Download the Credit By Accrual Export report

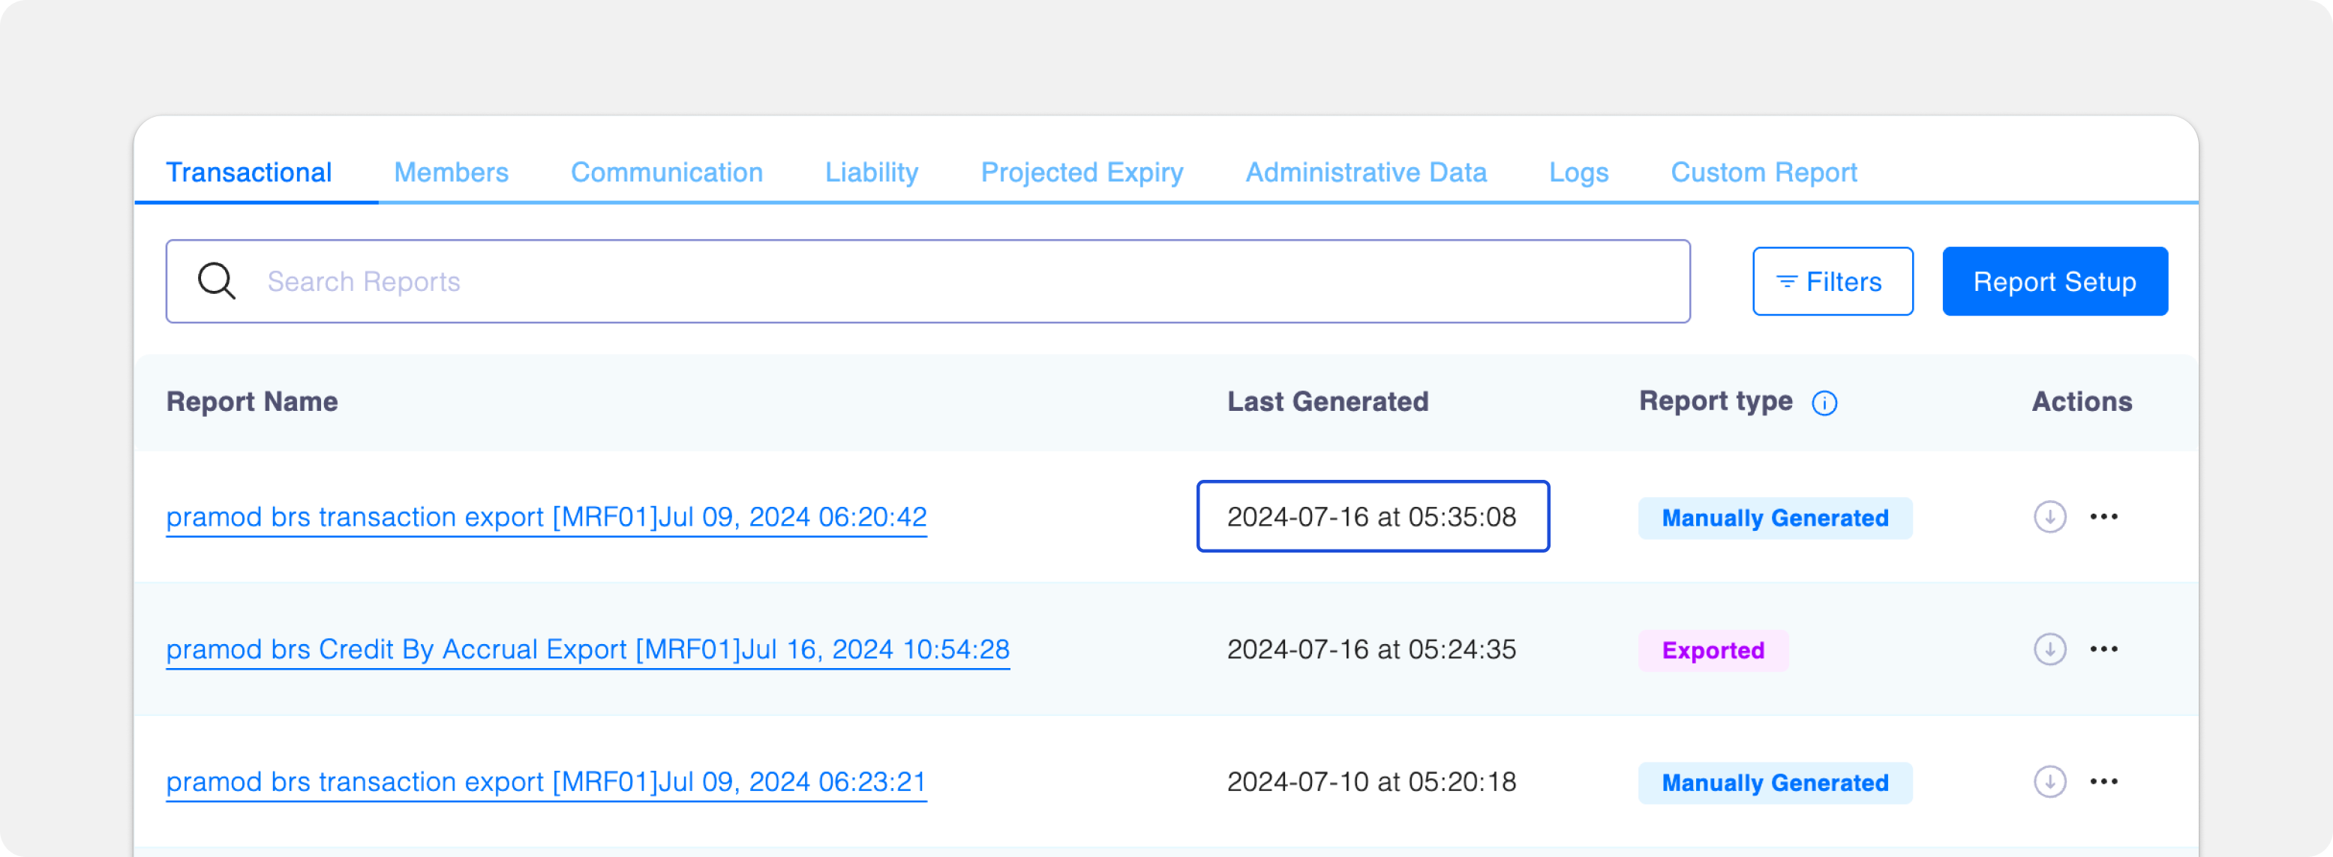point(2049,649)
